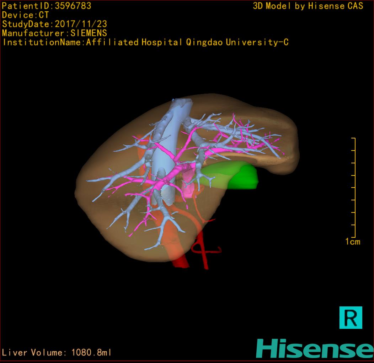Click the Liver Volume: 1080.8ml readout

coord(56,352)
